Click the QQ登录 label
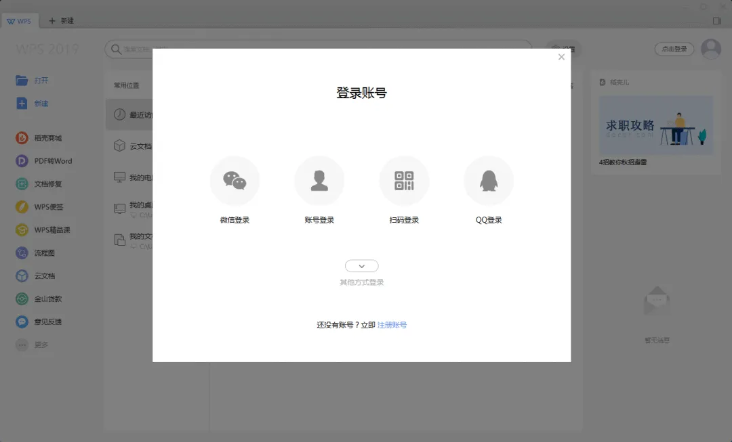732x442 pixels. 489,220
